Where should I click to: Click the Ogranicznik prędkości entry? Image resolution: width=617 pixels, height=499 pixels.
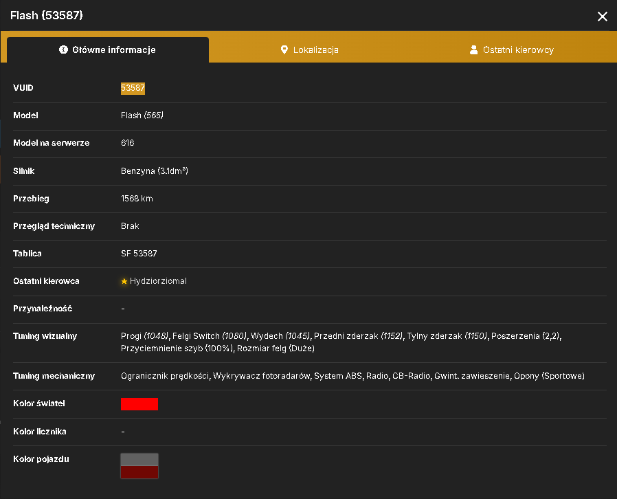(165, 376)
